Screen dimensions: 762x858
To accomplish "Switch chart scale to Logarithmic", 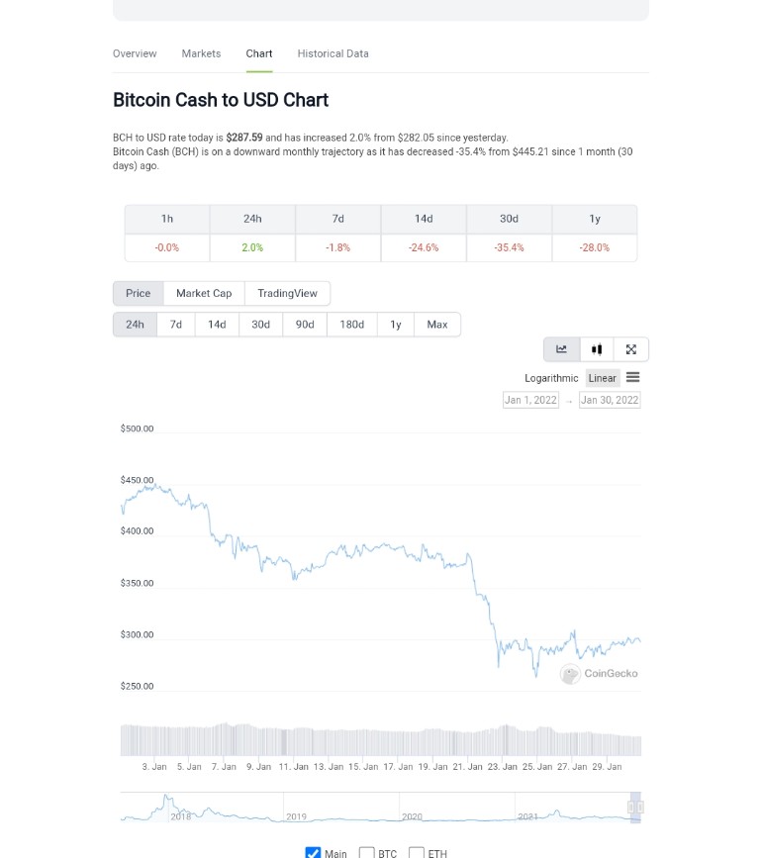I will pyautogui.click(x=551, y=378).
